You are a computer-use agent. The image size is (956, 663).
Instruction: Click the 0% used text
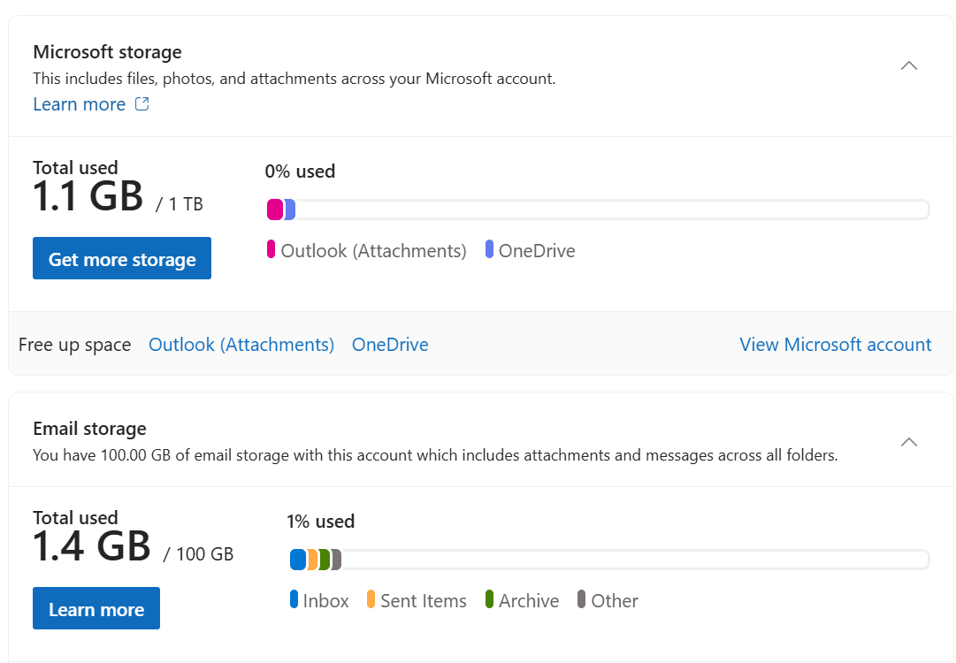[x=300, y=171]
